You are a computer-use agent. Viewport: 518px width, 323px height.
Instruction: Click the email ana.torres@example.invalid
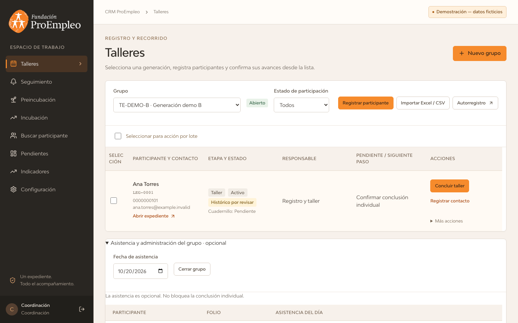click(x=162, y=207)
